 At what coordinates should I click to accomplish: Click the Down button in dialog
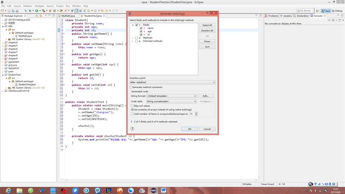click(x=207, y=41)
